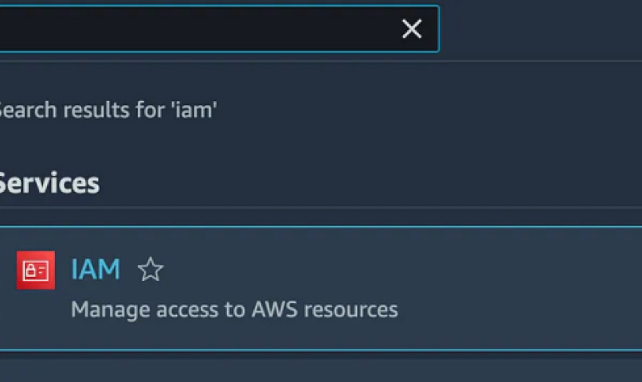Dismiss the search query via the X
Image resolution: width=642 pixels, height=382 pixels.
tap(412, 29)
